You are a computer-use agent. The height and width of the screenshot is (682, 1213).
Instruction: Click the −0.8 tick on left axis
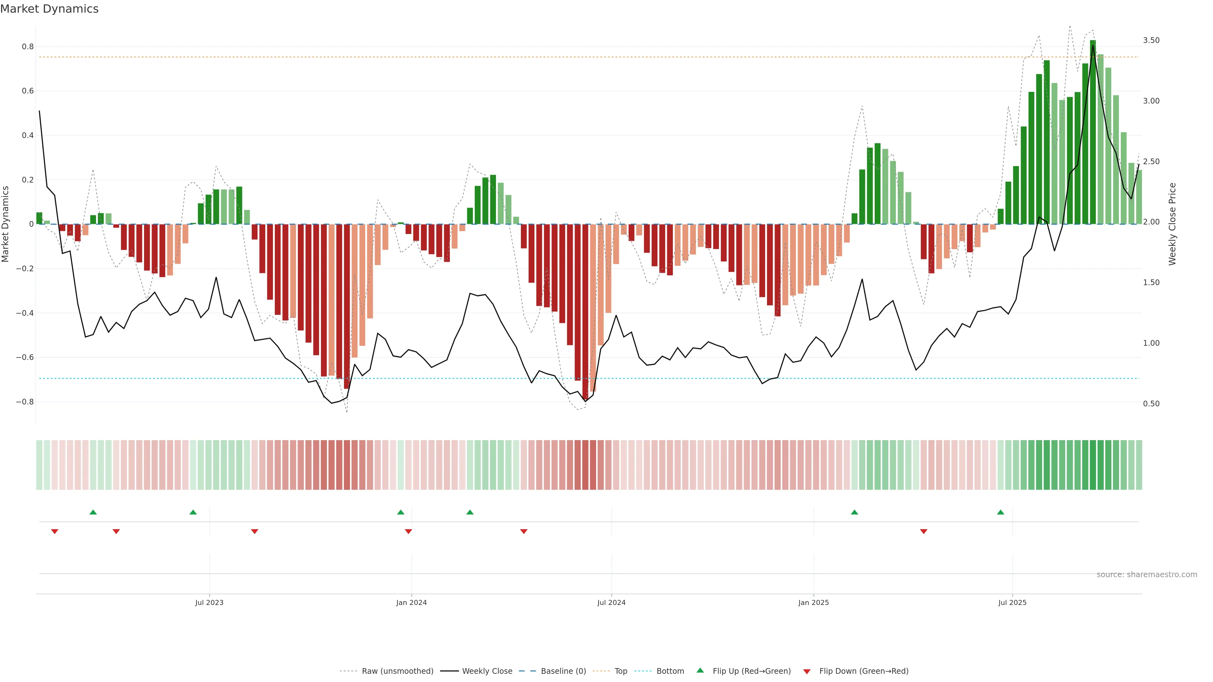point(25,402)
